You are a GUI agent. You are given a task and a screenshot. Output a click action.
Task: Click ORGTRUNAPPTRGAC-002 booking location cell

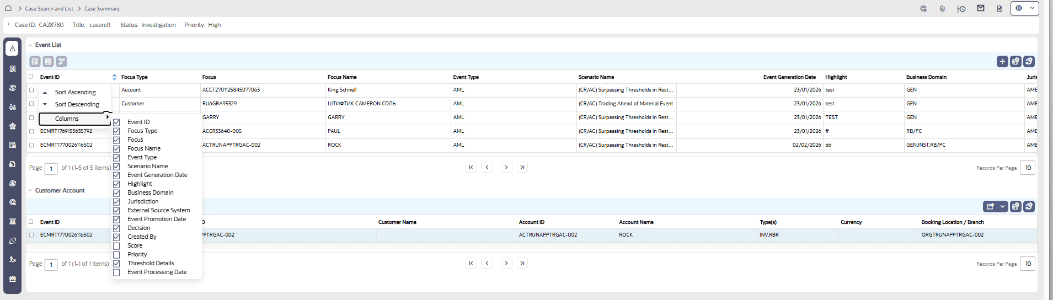(x=953, y=235)
